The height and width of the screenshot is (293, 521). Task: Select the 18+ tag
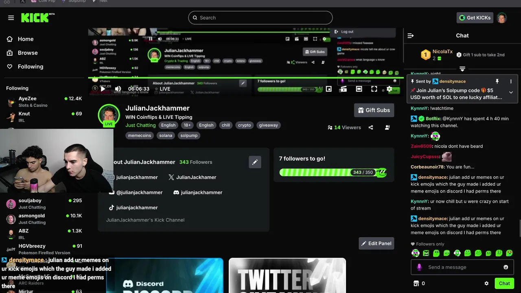tap(187, 125)
